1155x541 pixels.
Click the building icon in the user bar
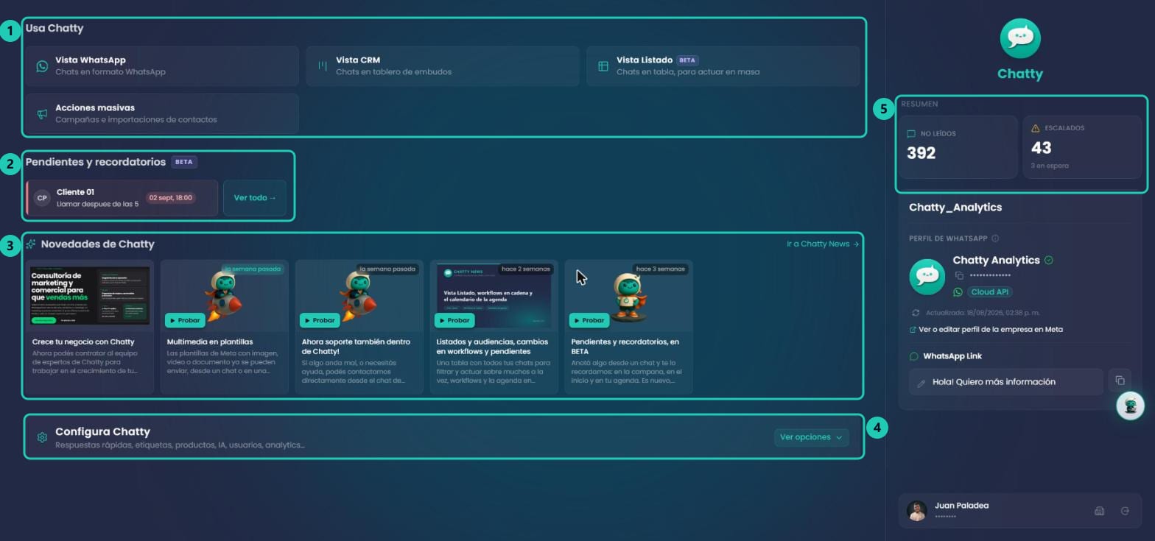click(x=1100, y=511)
